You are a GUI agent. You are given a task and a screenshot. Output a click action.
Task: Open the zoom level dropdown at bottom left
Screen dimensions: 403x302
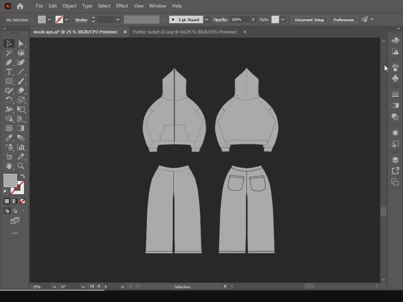(54, 287)
